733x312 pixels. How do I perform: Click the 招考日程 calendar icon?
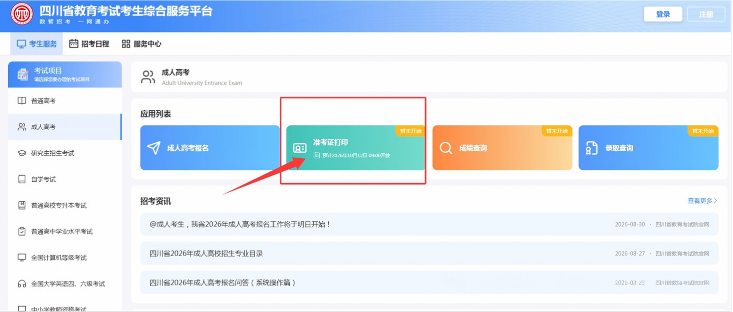(x=74, y=44)
